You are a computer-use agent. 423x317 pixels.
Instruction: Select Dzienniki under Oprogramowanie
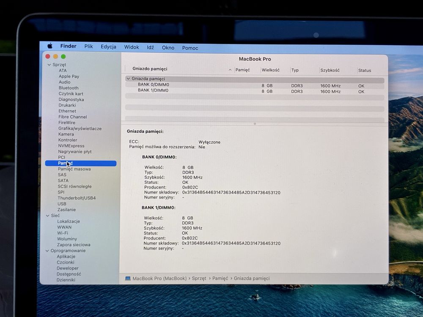[66, 280]
